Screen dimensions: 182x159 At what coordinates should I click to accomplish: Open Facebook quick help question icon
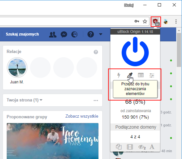coord(91,34)
